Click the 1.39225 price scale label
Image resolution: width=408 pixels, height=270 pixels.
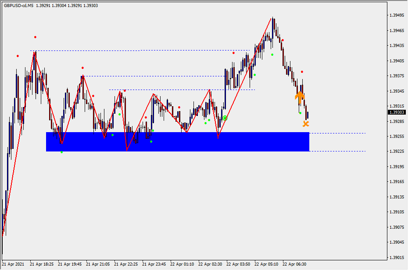[397, 151]
